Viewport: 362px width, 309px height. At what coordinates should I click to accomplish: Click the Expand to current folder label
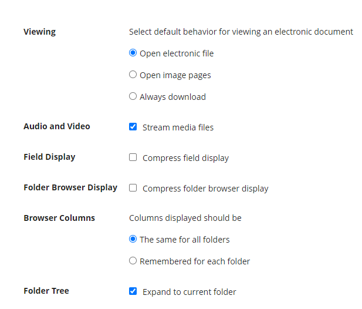190,291
